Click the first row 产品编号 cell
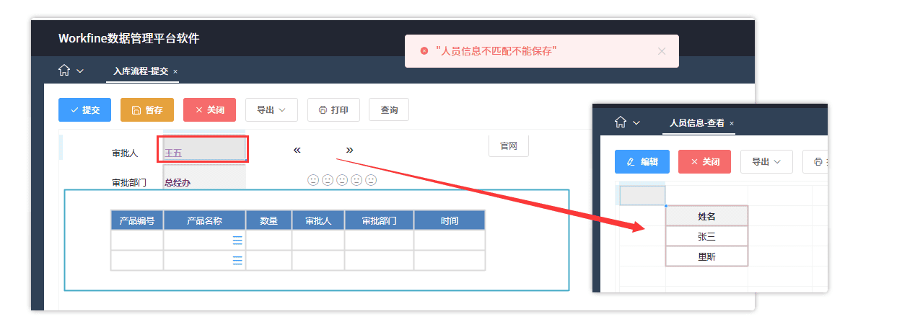The height and width of the screenshot is (332, 915). point(137,241)
